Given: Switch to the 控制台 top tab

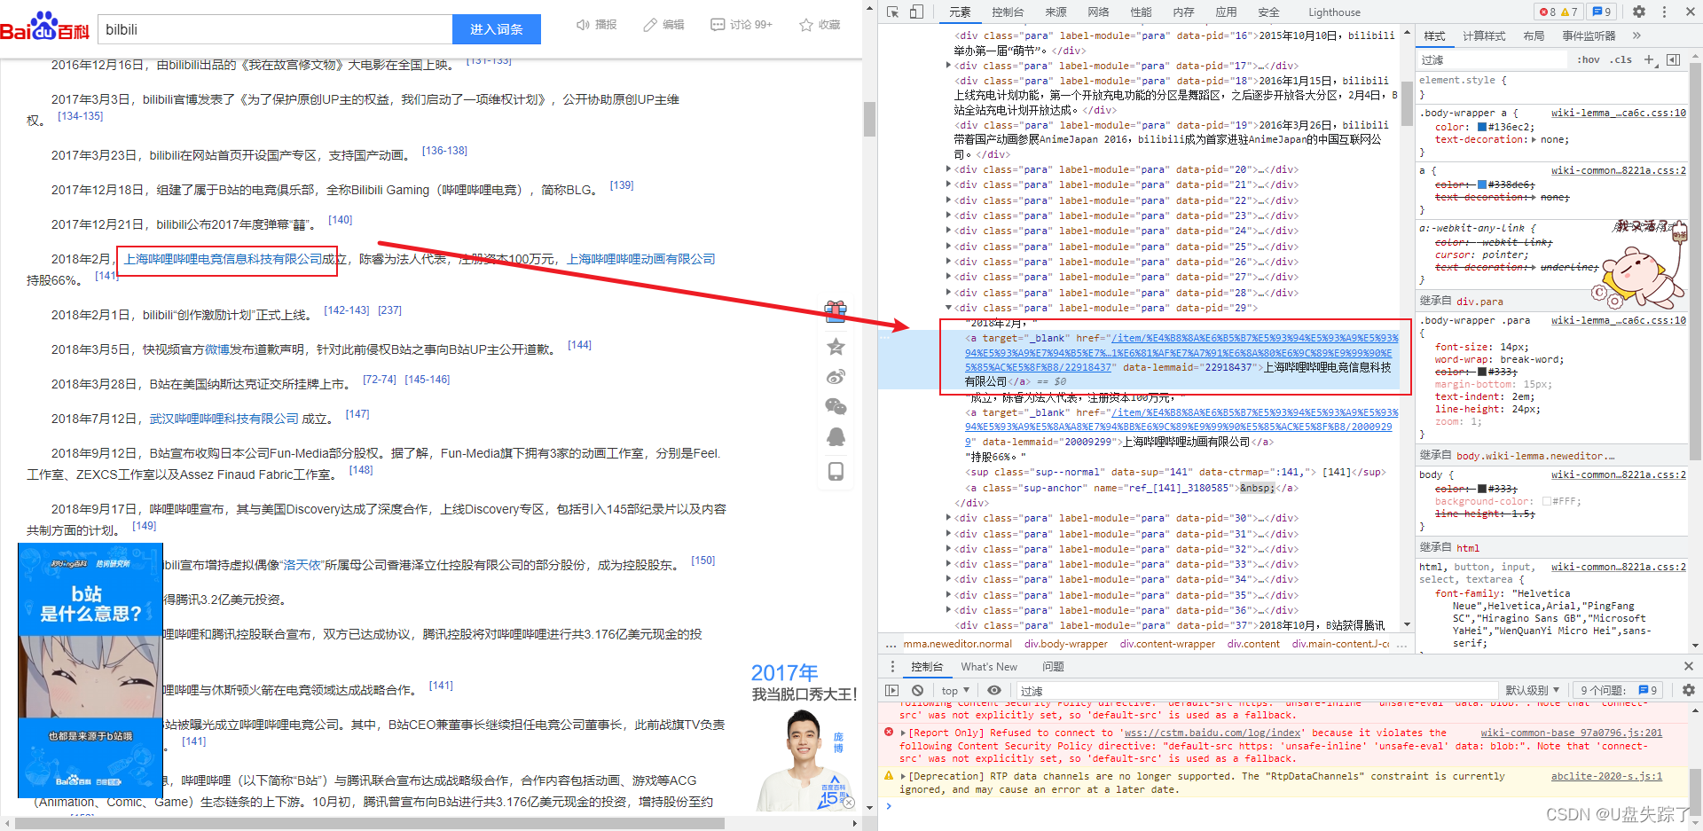Looking at the screenshot, I should coord(1008,12).
